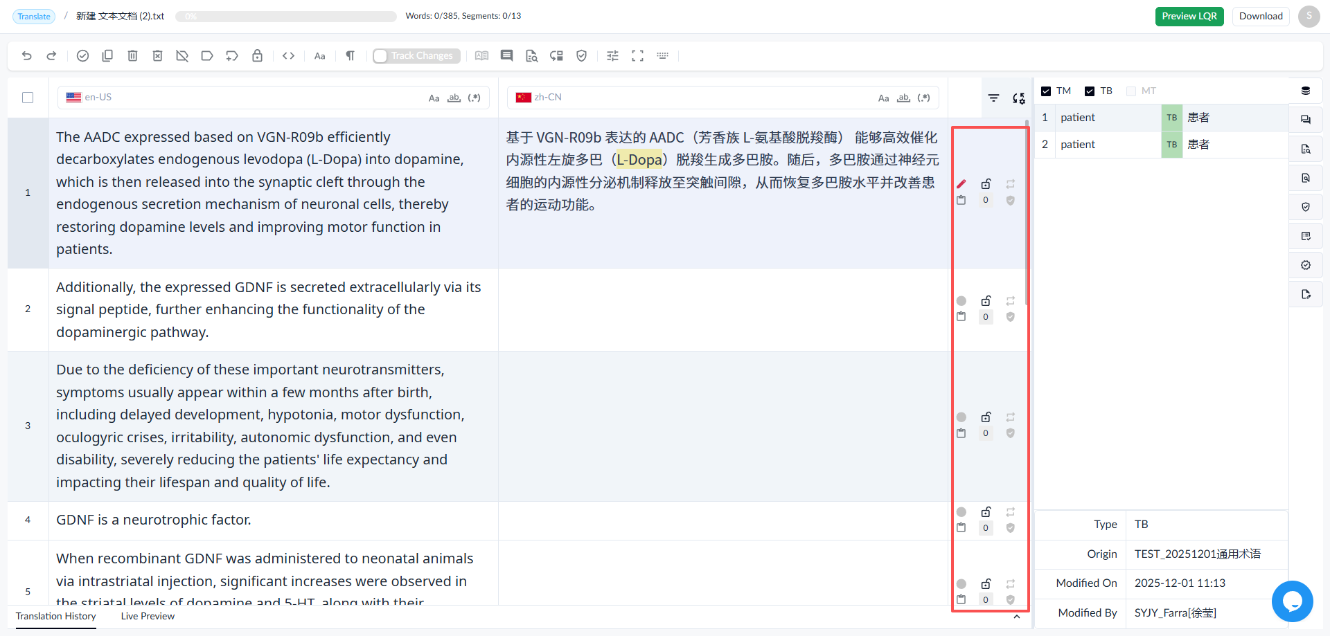Image resolution: width=1330 pixels, height=636 pixels.
Task: Collapse the bottom panel with chevron
Action: point(1016,617)
